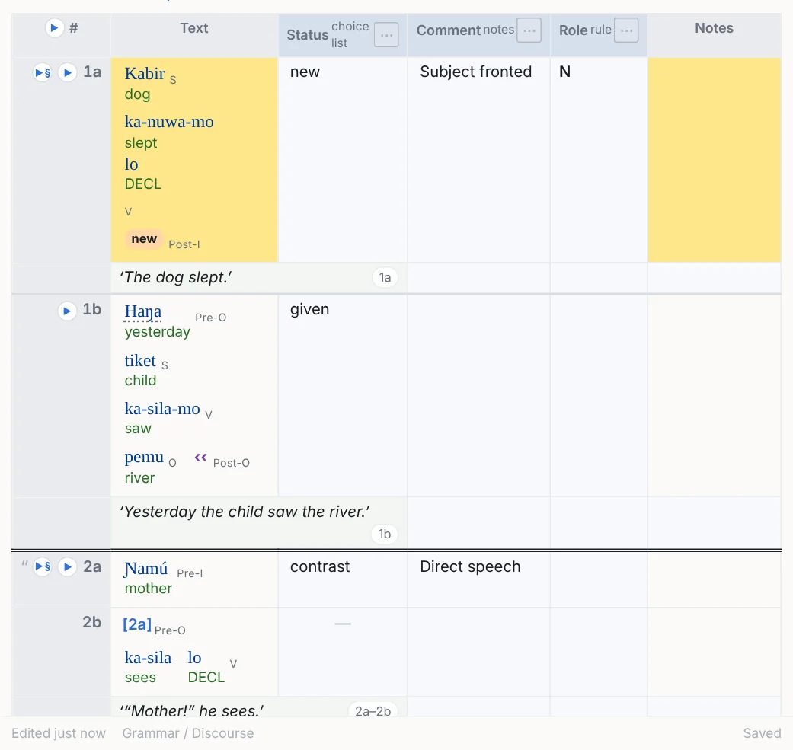Play line 2a audio
The image size is (793, 750).
67,566
